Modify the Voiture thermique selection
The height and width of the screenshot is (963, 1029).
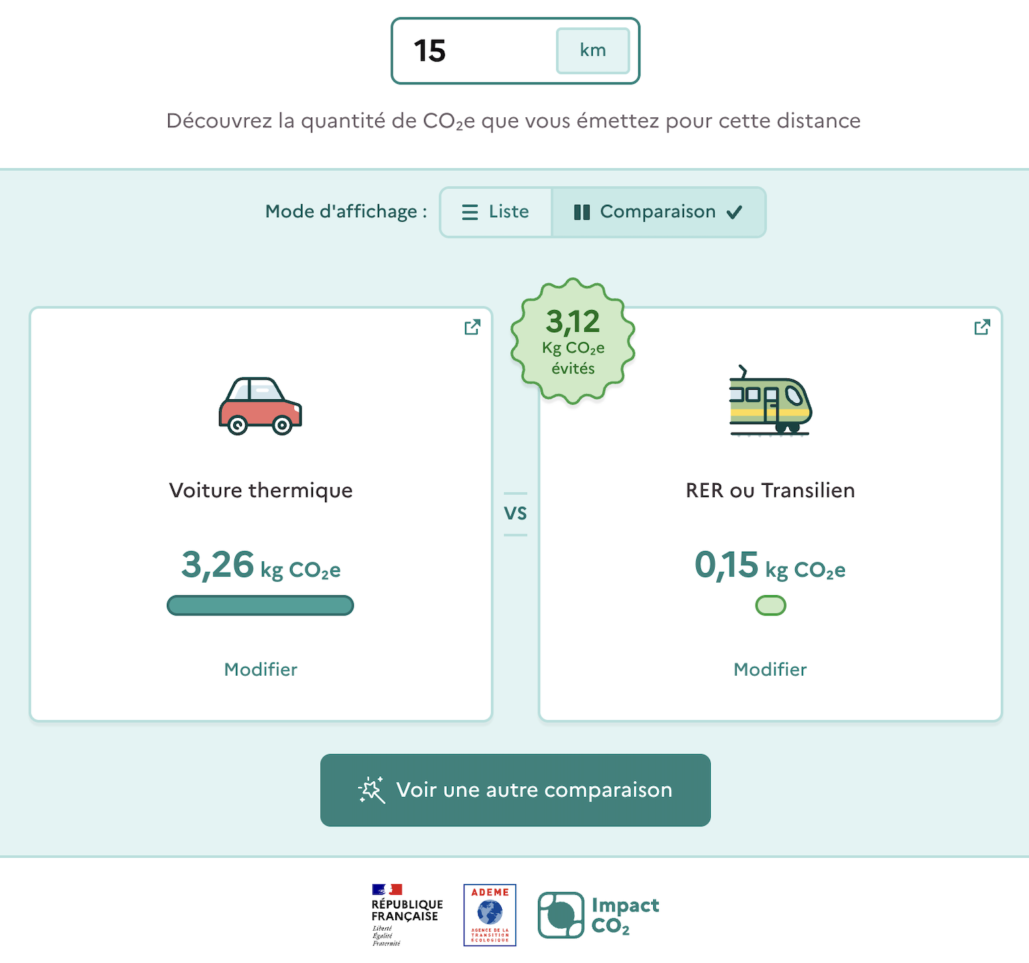click(261, 669)
